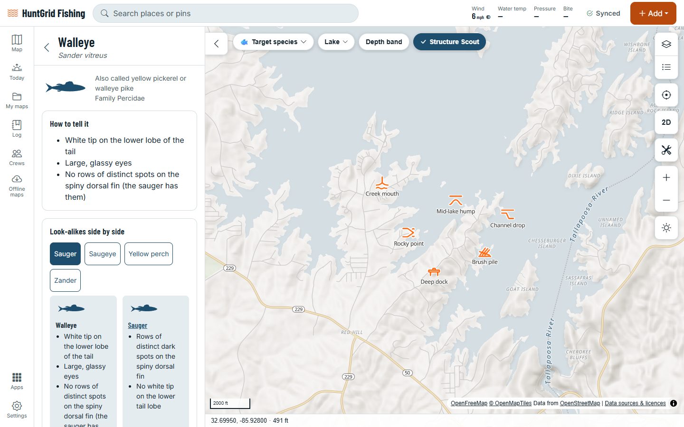Click the Walleye comparison card title
Screen dimensions: 684x427
point(66,325)
